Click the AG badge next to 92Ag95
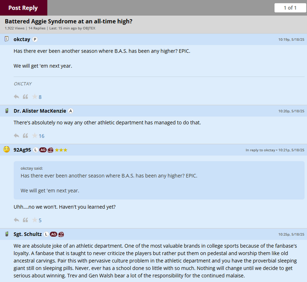307x282 pixels. click(43, 150)
